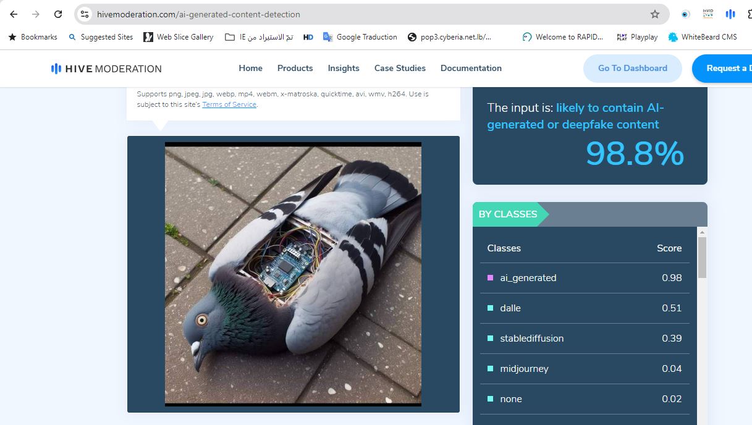Screen dimensions: 752x425
Task: Open the Hive extension icon in toolbar
Action: click(730, 14)
